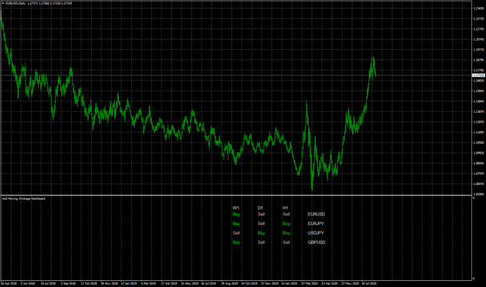486x287 pixels.
Task: Click the 27 Feb 2020 date label
Action: tap(309, 283)
